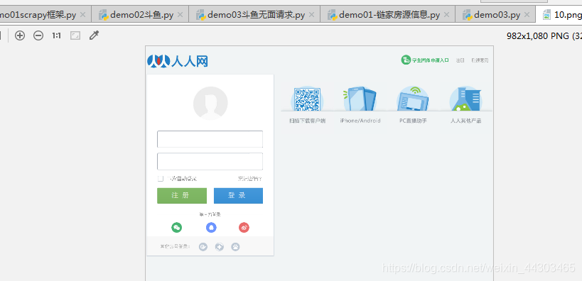The image size is (582, 281).
Task: Tick the auto-login checkbox under password field
Action: pyautogui.click(x=161, y=179)
